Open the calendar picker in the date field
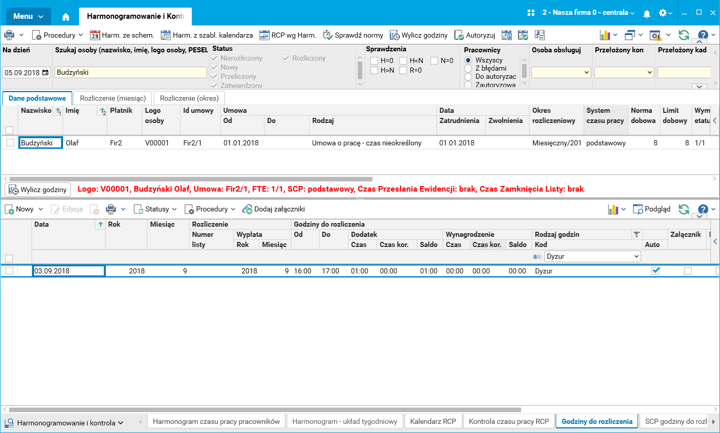This screenshot has width=720, height=433. [46, 73]
